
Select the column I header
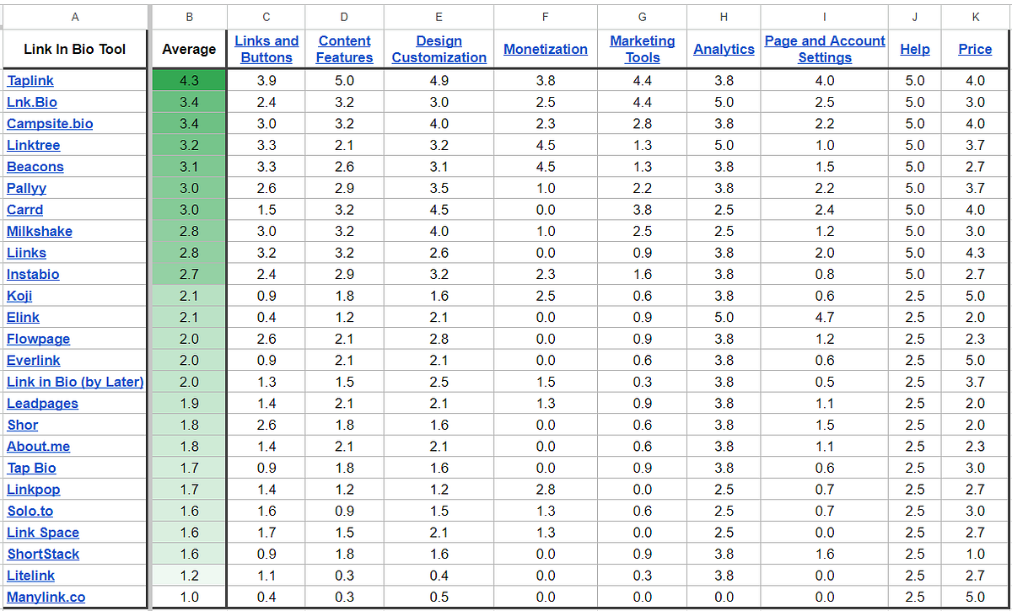[x=825, y=16]
